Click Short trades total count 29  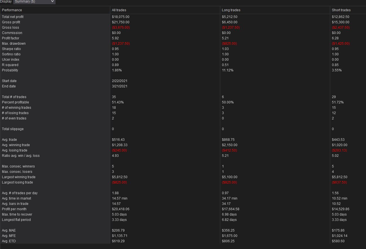334,97
